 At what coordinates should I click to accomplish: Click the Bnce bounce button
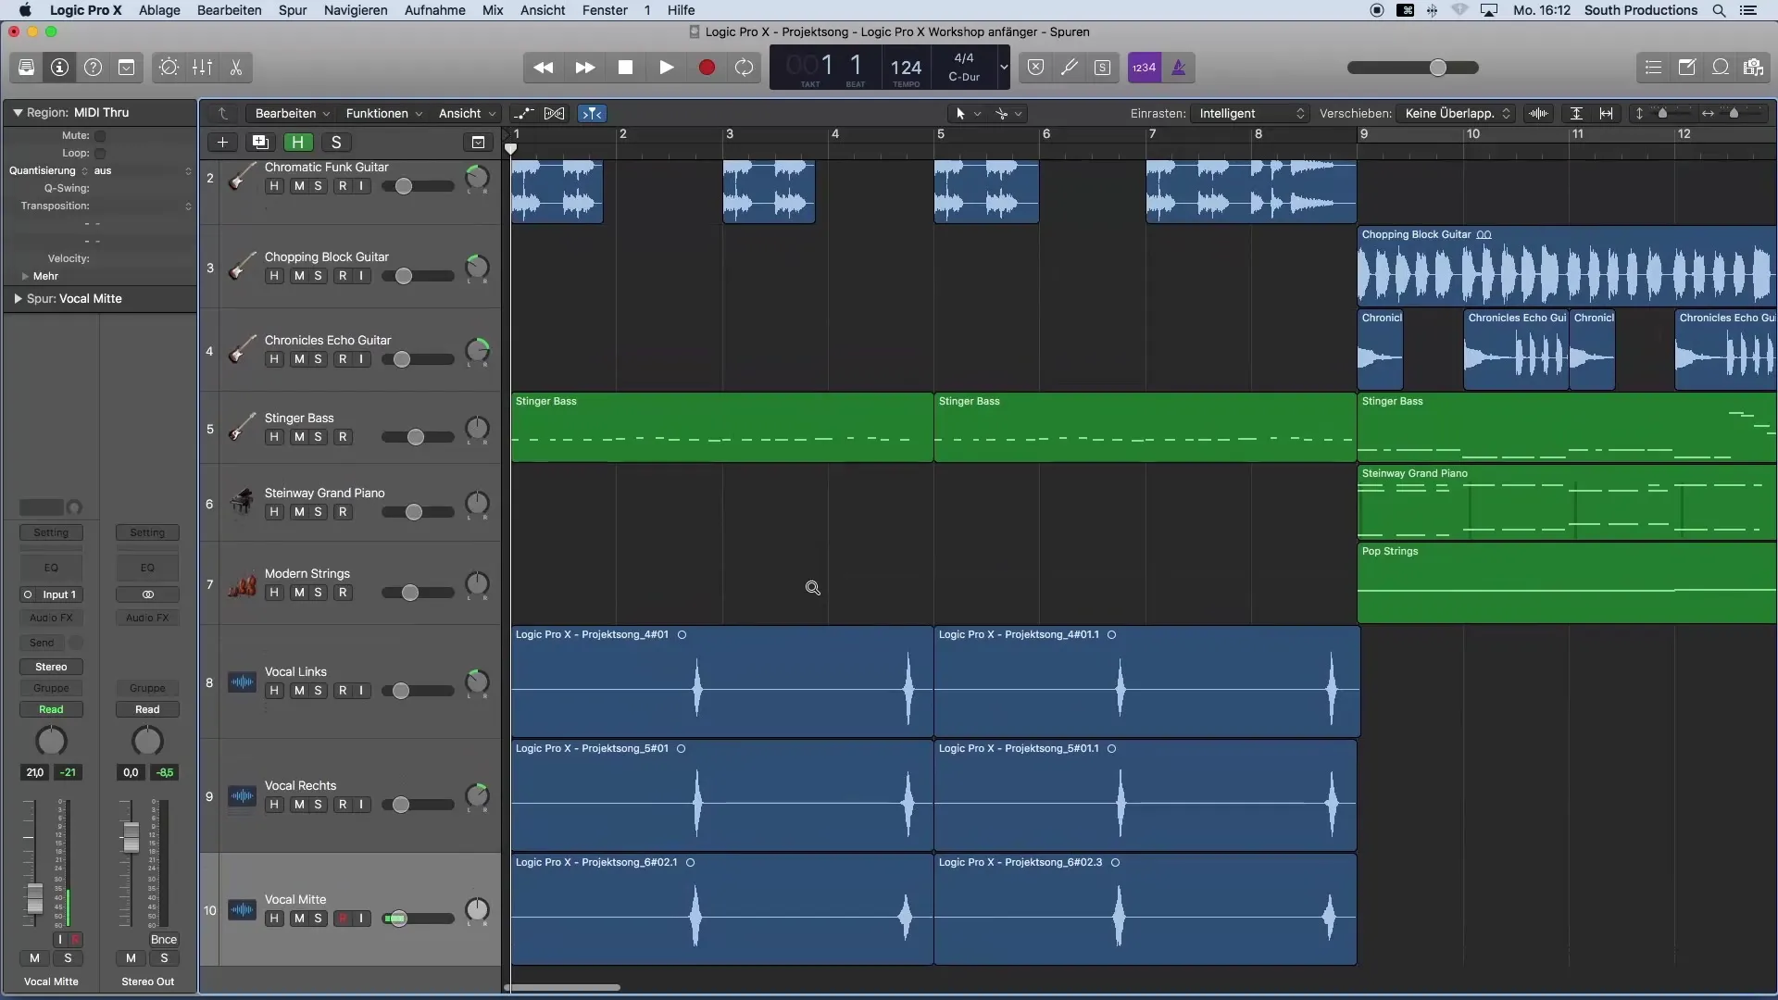(164, 940)
